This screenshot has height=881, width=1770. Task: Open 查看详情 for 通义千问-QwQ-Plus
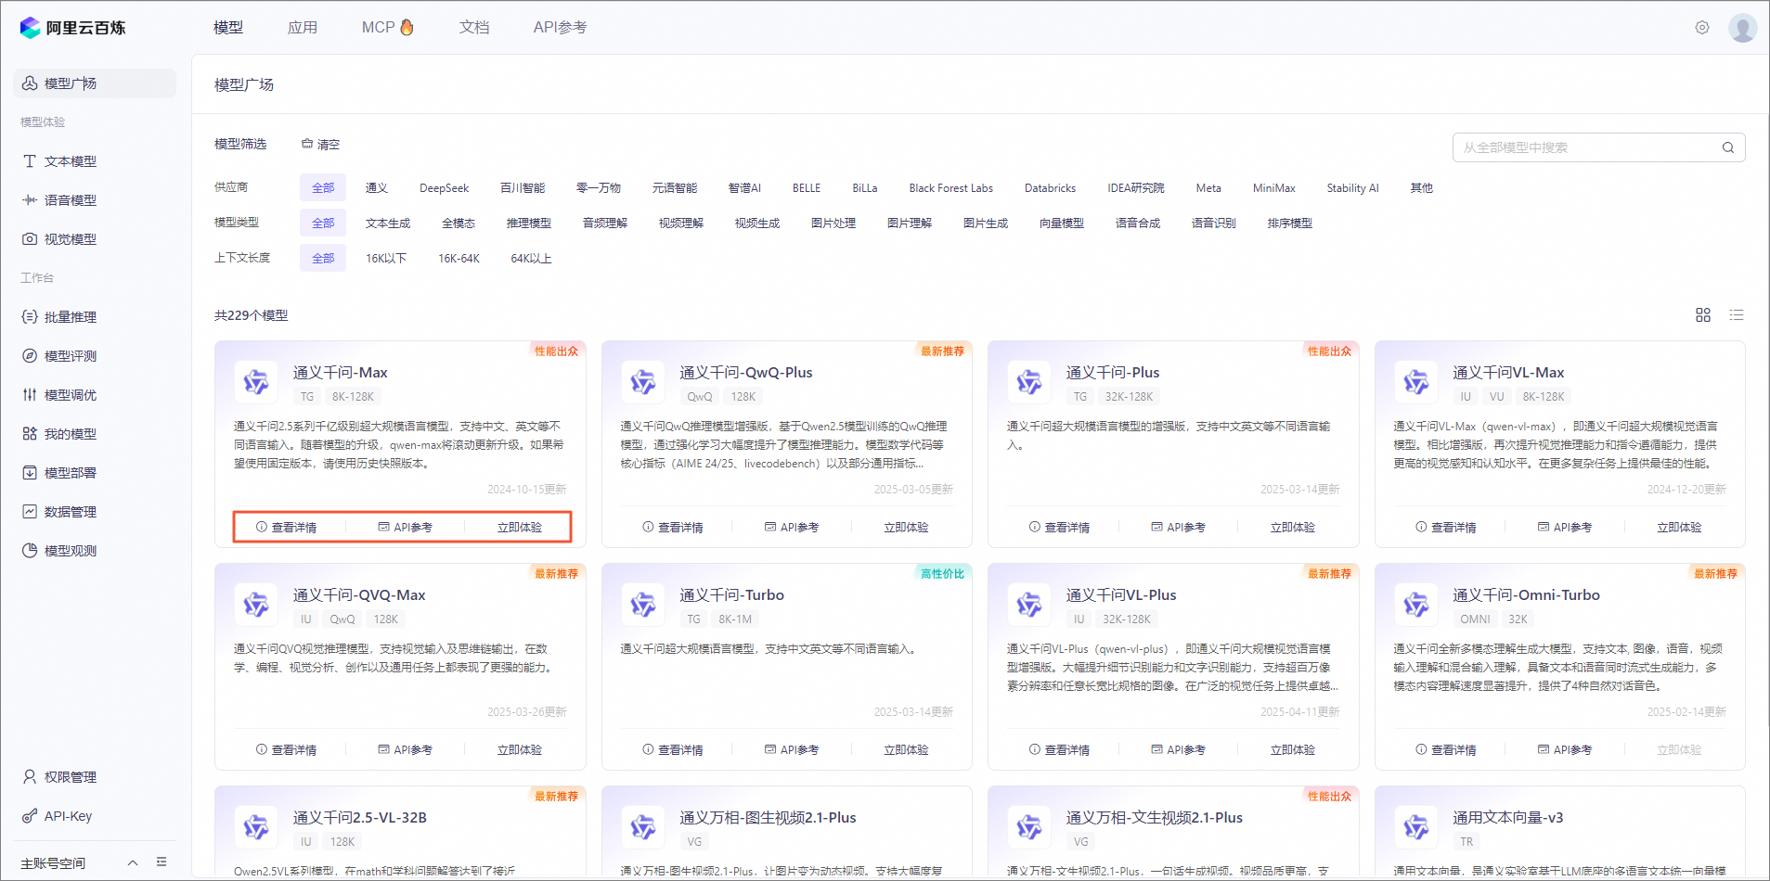pos(673,528)
